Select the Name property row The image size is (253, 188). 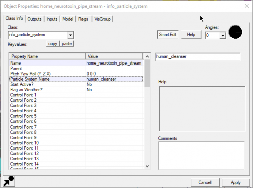pyautogui.click(x=76, y=63)
